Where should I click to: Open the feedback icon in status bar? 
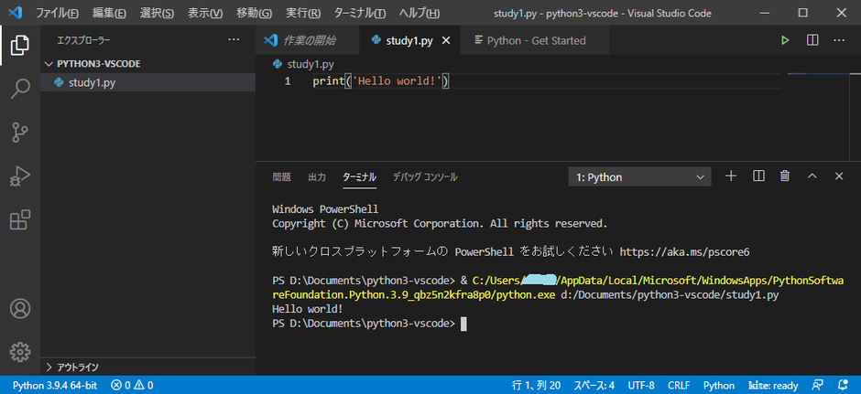(818, 385)
